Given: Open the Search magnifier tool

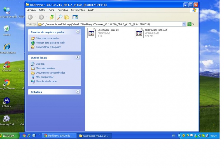Looking at the screenshot, I should point(60,17).
